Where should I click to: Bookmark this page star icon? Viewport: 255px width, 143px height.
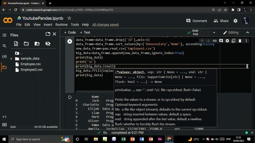[226, 10]
